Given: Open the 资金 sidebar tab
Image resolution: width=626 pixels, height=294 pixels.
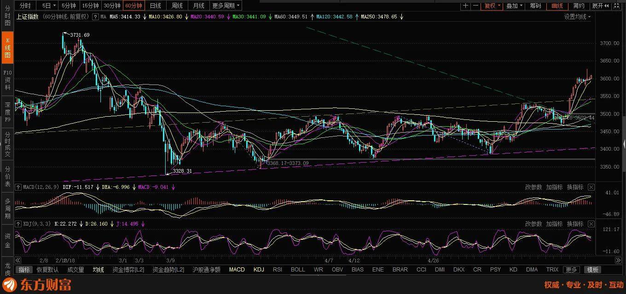Looking at the screenshot, I should tap(7, 241).
